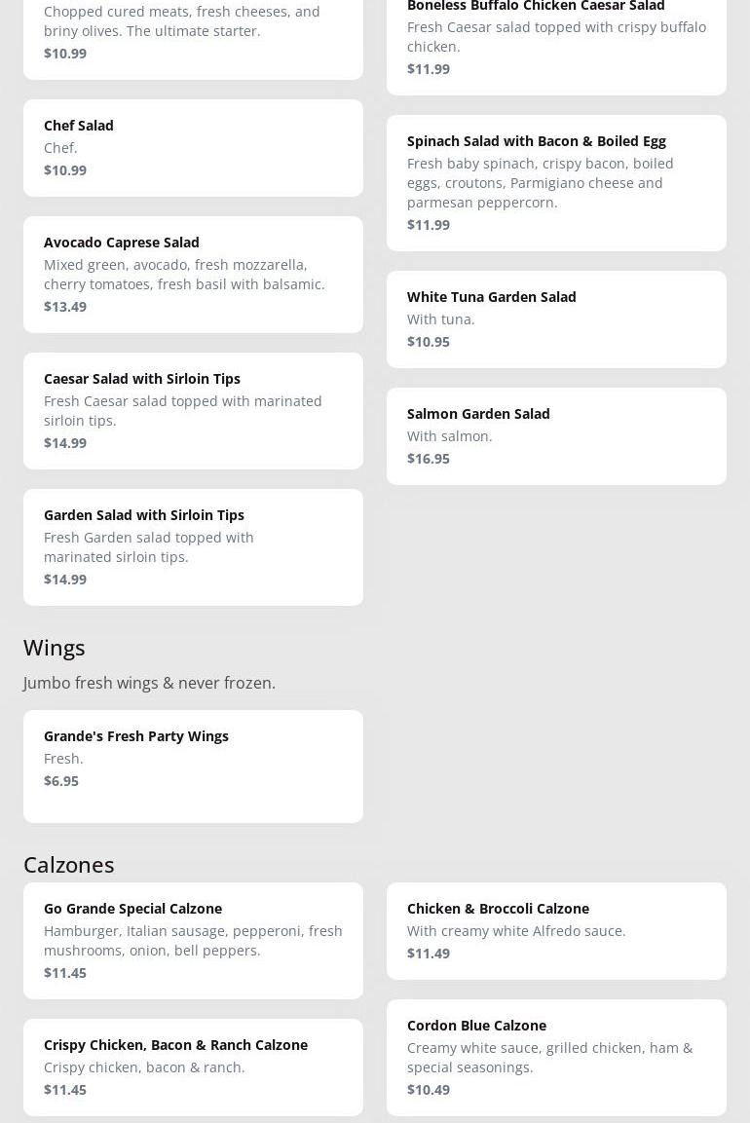Choose Caesar Salad with Sirloin Tips
The height and width of the screenshot is (1123, 750).
[193, 411]
